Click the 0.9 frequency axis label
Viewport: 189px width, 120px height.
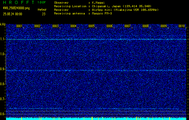point(2,69)
